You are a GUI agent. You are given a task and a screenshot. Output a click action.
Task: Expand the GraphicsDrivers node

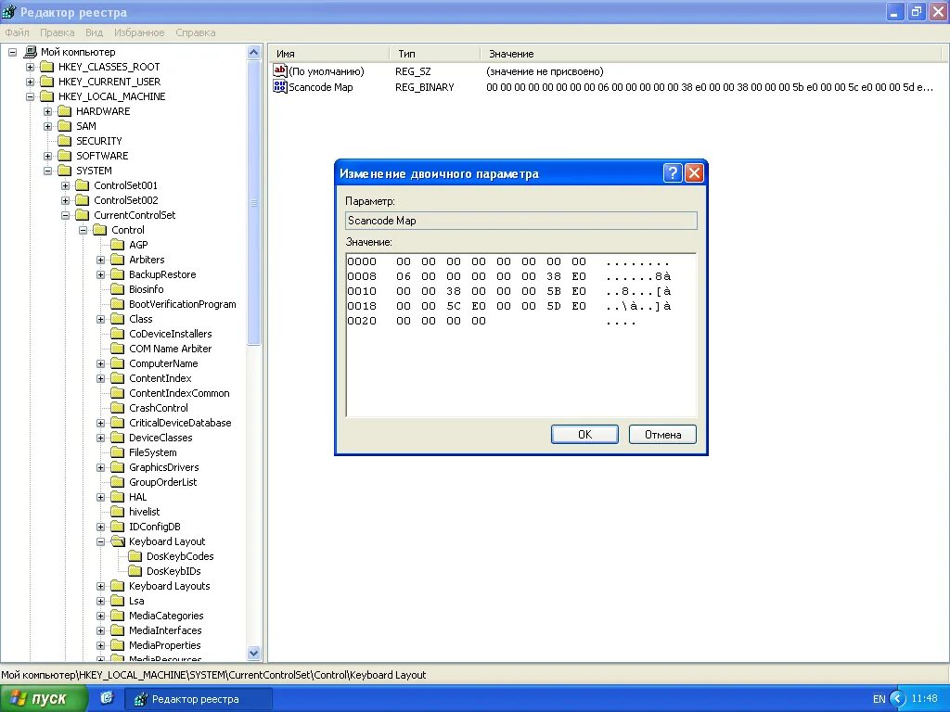point(101,467)
